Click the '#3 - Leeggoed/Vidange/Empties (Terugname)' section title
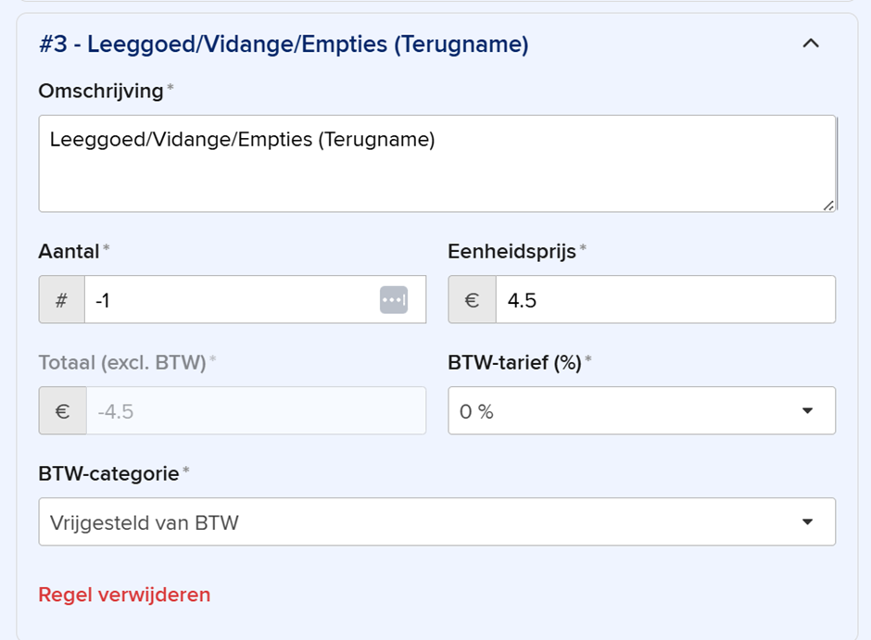 [x=284, y=44]
